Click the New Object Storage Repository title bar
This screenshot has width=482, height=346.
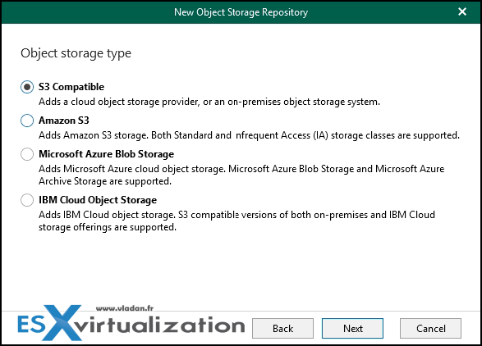(241, 12)
